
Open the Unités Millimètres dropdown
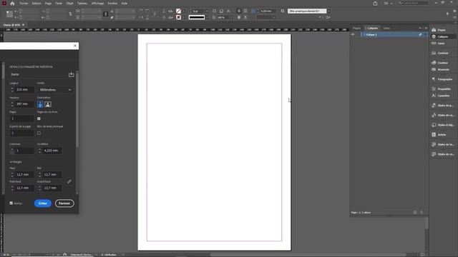pyautogui.click(x=55, y=90)
